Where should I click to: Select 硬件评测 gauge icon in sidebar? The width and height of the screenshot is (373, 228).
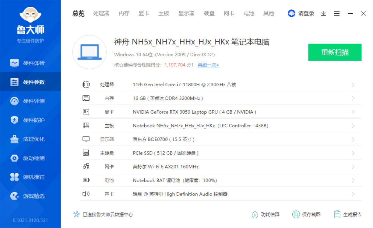click(x=14, y=101)
